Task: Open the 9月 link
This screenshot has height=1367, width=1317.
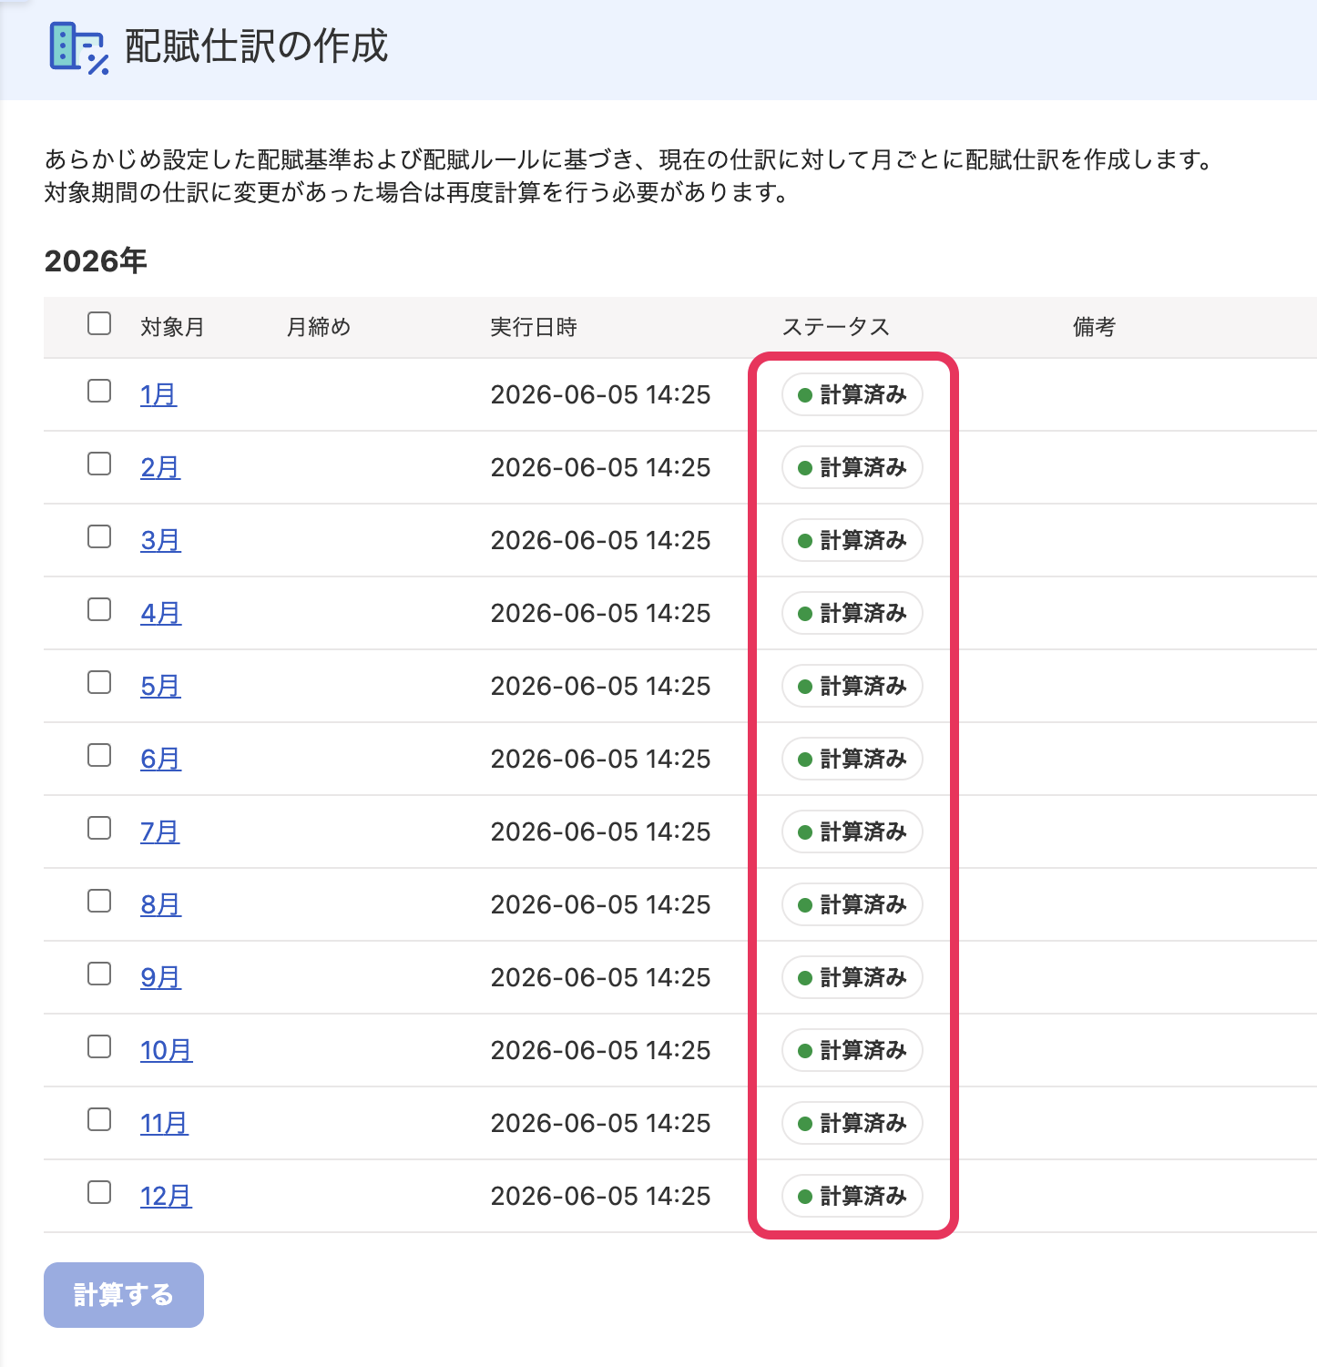Action: pyautogui.click(x=160, y=977)
